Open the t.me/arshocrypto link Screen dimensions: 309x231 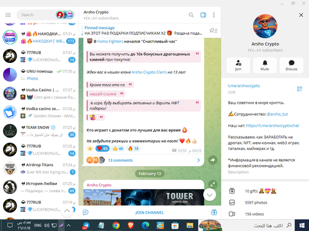click(244, 86)
